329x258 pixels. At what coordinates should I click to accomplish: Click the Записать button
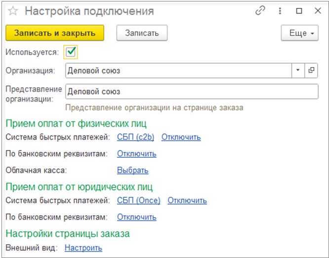point(142,33)
